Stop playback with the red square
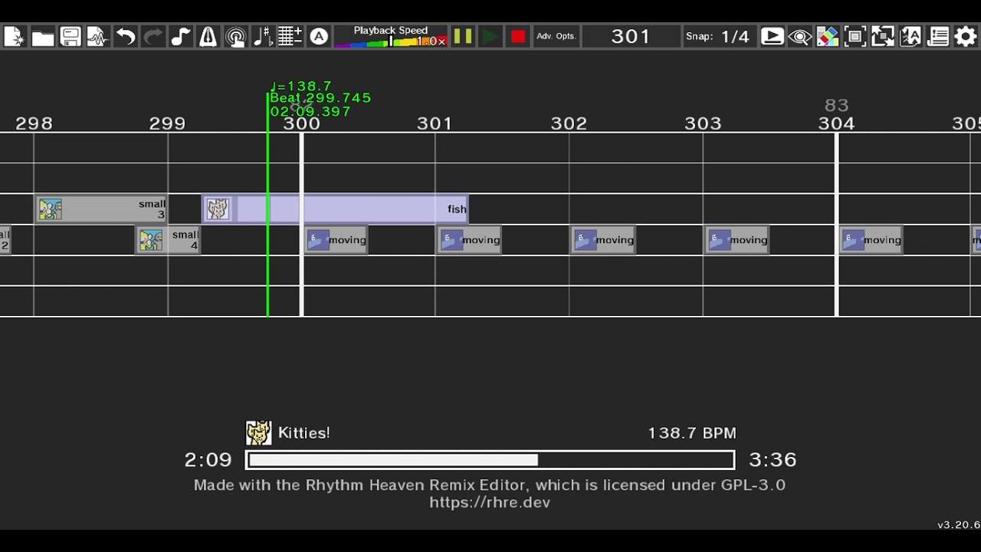 518,37
